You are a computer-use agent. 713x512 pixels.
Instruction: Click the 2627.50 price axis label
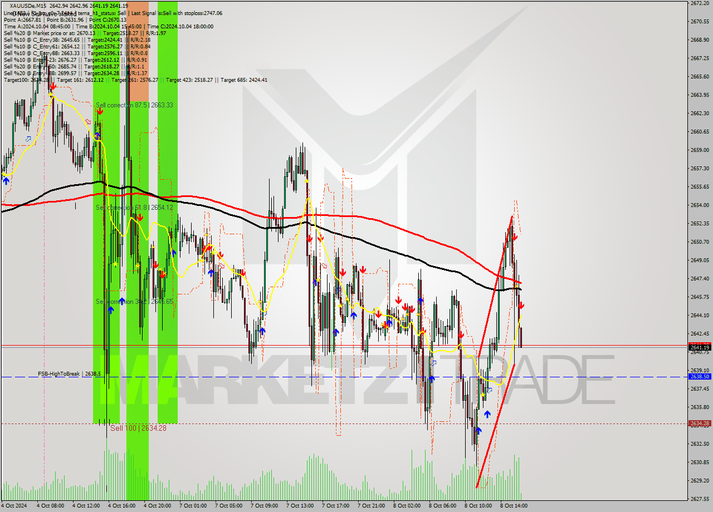[x=700, y=499]
